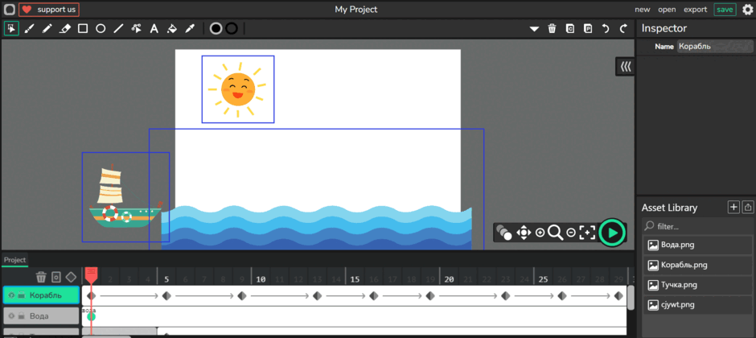
Task: Select the Text tool
Action: (154, 29)
